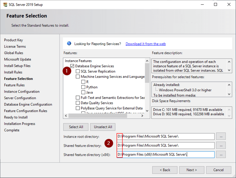Go to the Instance Configuration step
Image resolution: width=236 pixels, height=178 pixels.
pos(22,92)
